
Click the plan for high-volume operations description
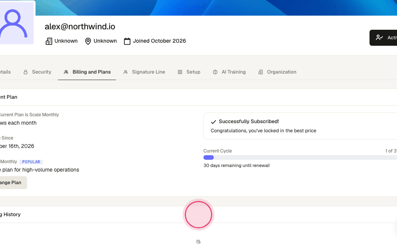click(x=39, y=170)
